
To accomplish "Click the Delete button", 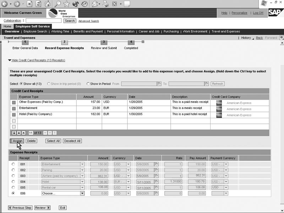I will (31, 141).
